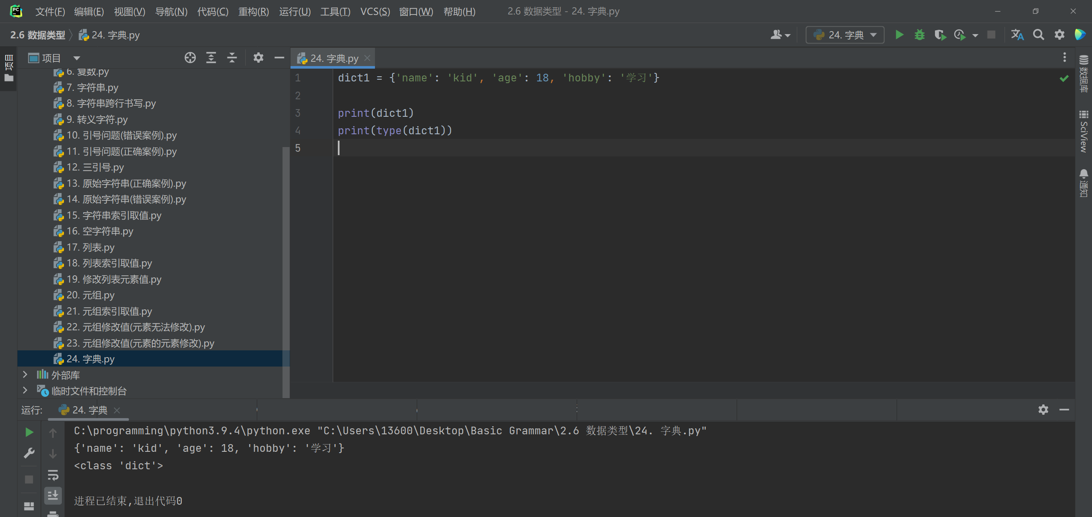Select 24. 字典.py in the project tree
Screen dimensions: 1092x517
pos(154,359)
